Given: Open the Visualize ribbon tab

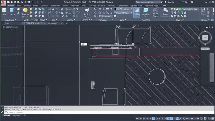Looking at the screenshot, I should [45, 6].
